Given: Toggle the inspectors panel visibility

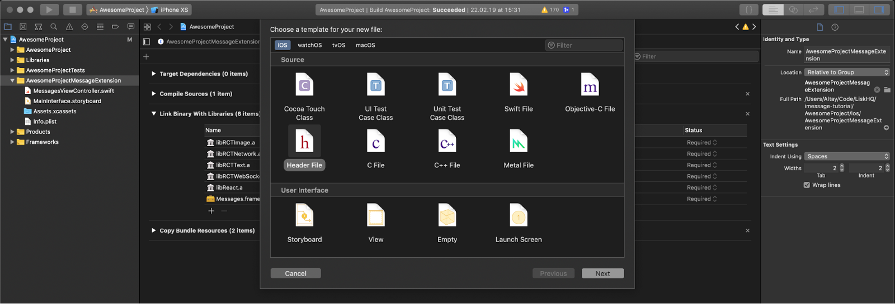Looking at the screenshot, I should tap(879, 9).
